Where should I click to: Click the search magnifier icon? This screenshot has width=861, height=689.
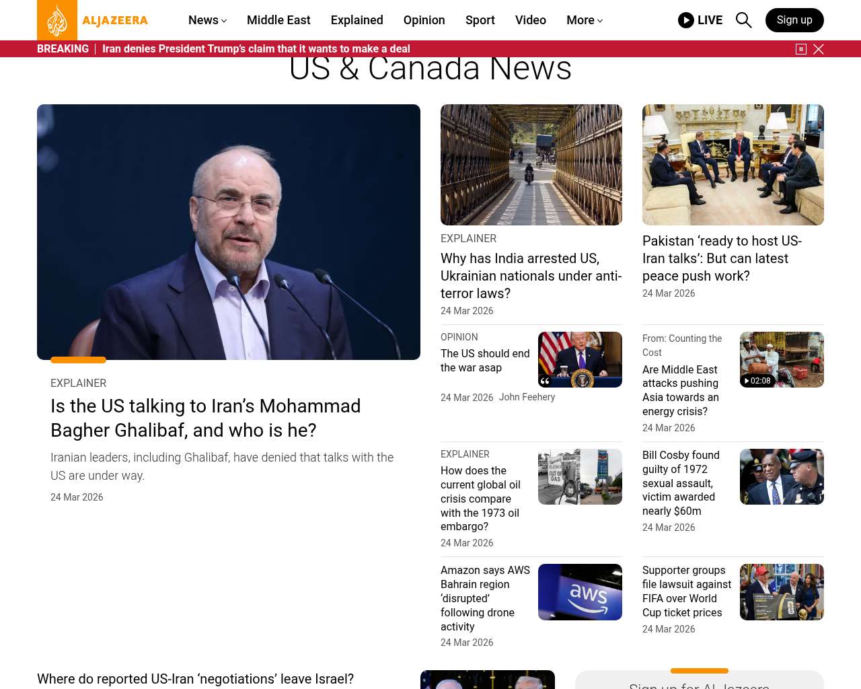coord(743,20)
